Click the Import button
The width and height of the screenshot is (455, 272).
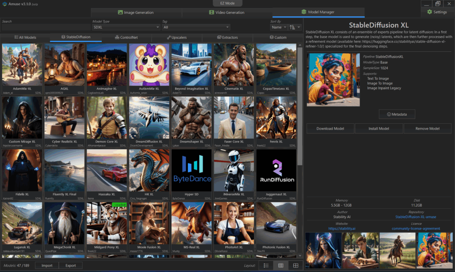click(x=47, y=265)
